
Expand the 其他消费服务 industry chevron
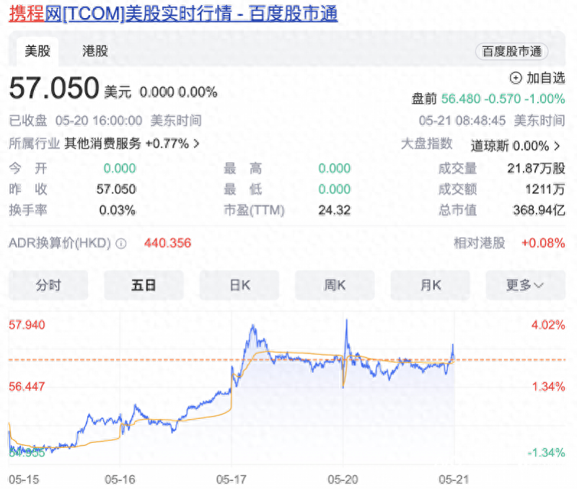197,144
